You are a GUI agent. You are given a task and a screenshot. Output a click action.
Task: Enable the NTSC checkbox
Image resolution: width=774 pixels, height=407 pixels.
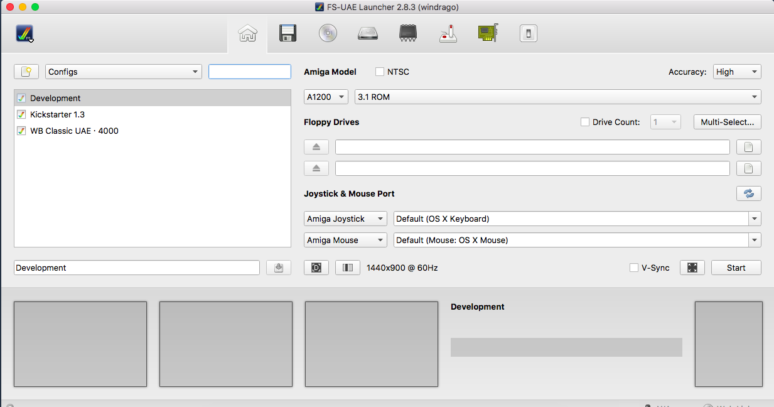(x=380, y=72)
